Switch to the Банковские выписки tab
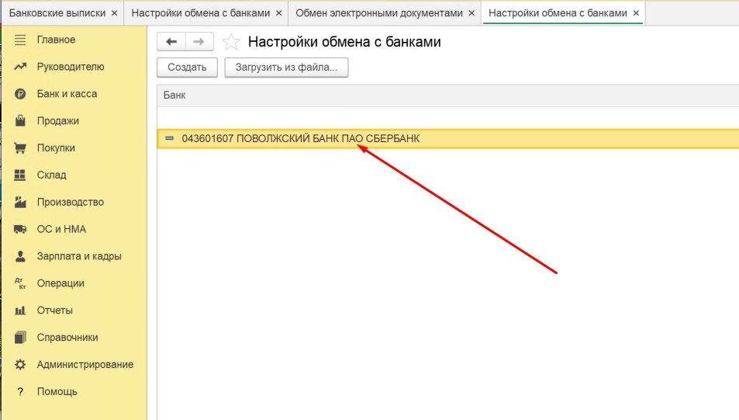This screenshot has height=420, width=739. (57, 13)
